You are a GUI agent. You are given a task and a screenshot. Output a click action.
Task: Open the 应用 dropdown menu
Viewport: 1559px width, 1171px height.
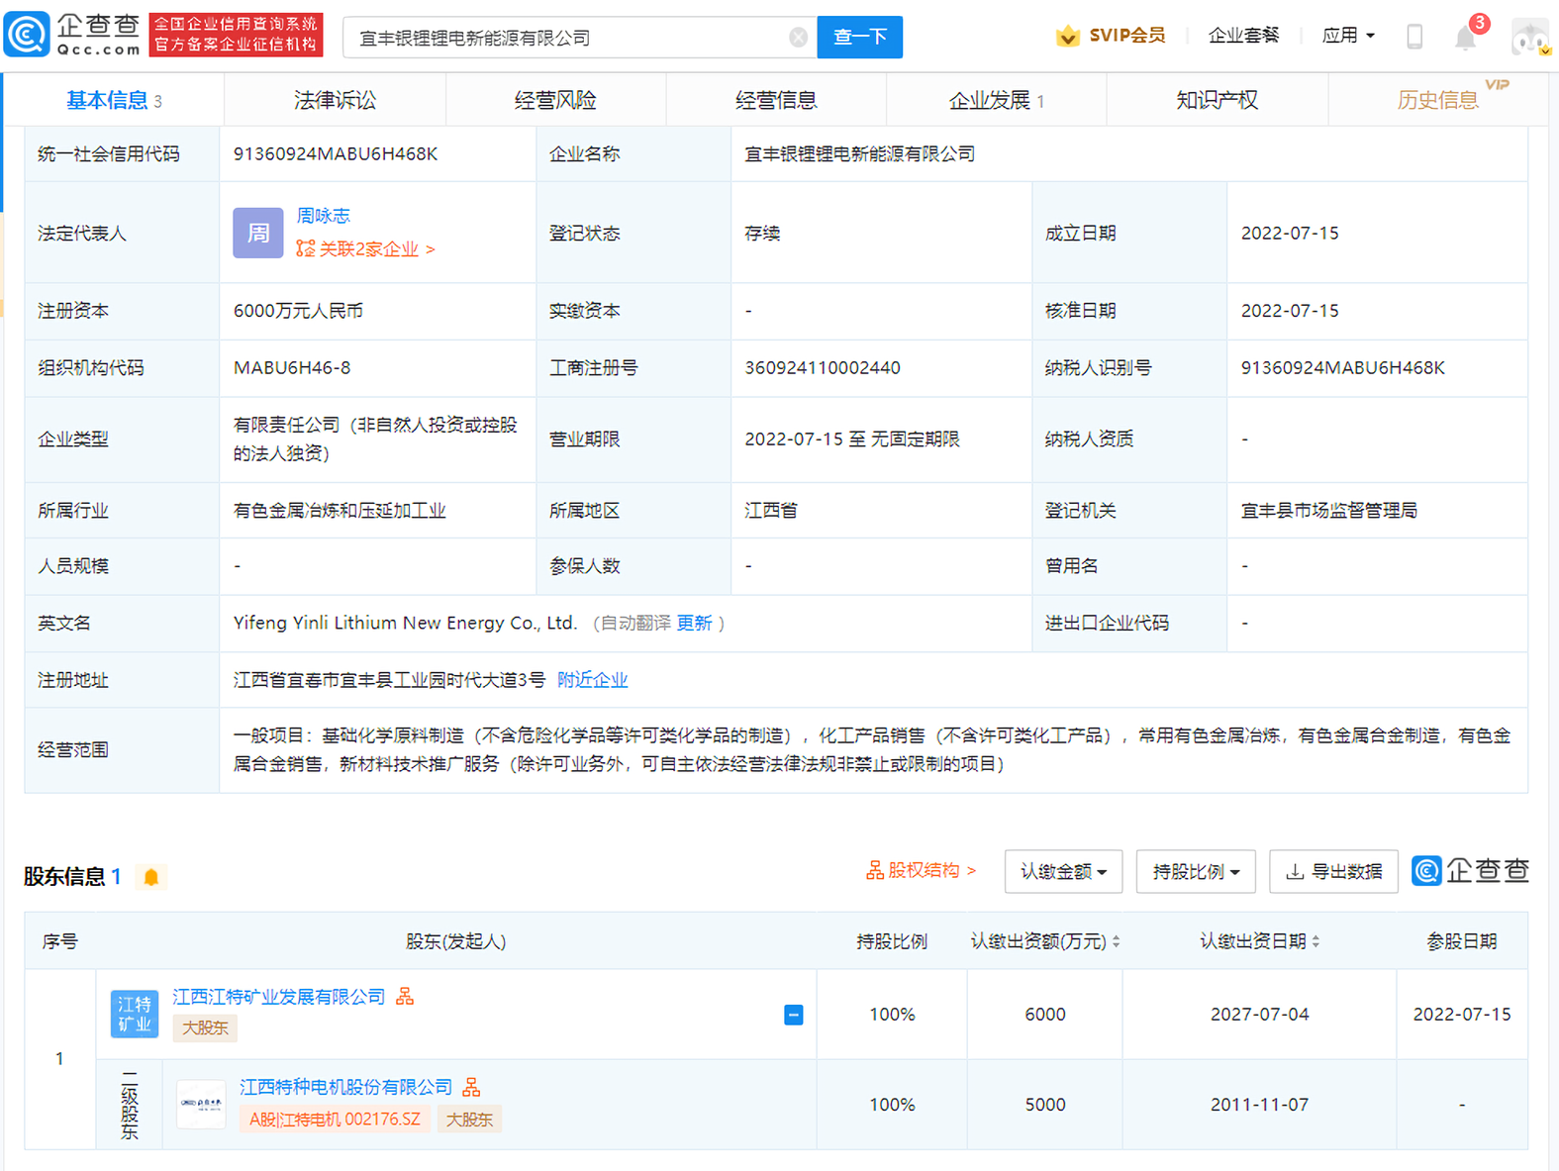[x=1348, y=36]
